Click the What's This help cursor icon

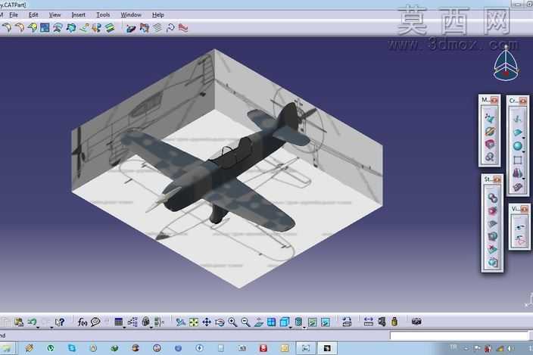(x=60, y=322)
